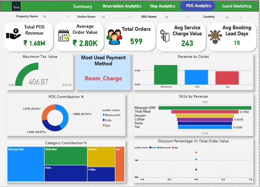Click the hotel logo icon in header

coord(17,6)
